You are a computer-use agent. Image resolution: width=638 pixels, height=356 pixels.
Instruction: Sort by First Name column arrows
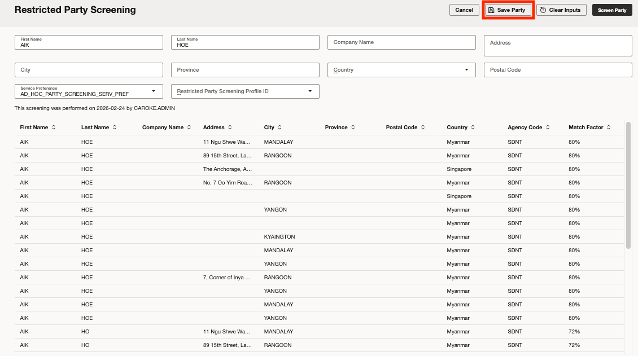(54, 128)
